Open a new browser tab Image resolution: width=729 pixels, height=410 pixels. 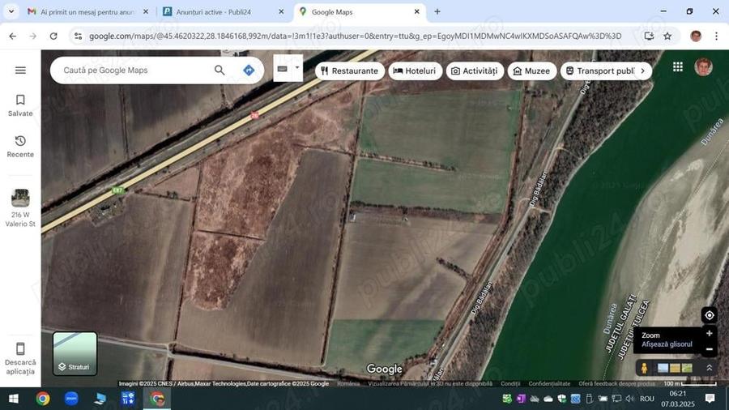(x=437, y=11)
